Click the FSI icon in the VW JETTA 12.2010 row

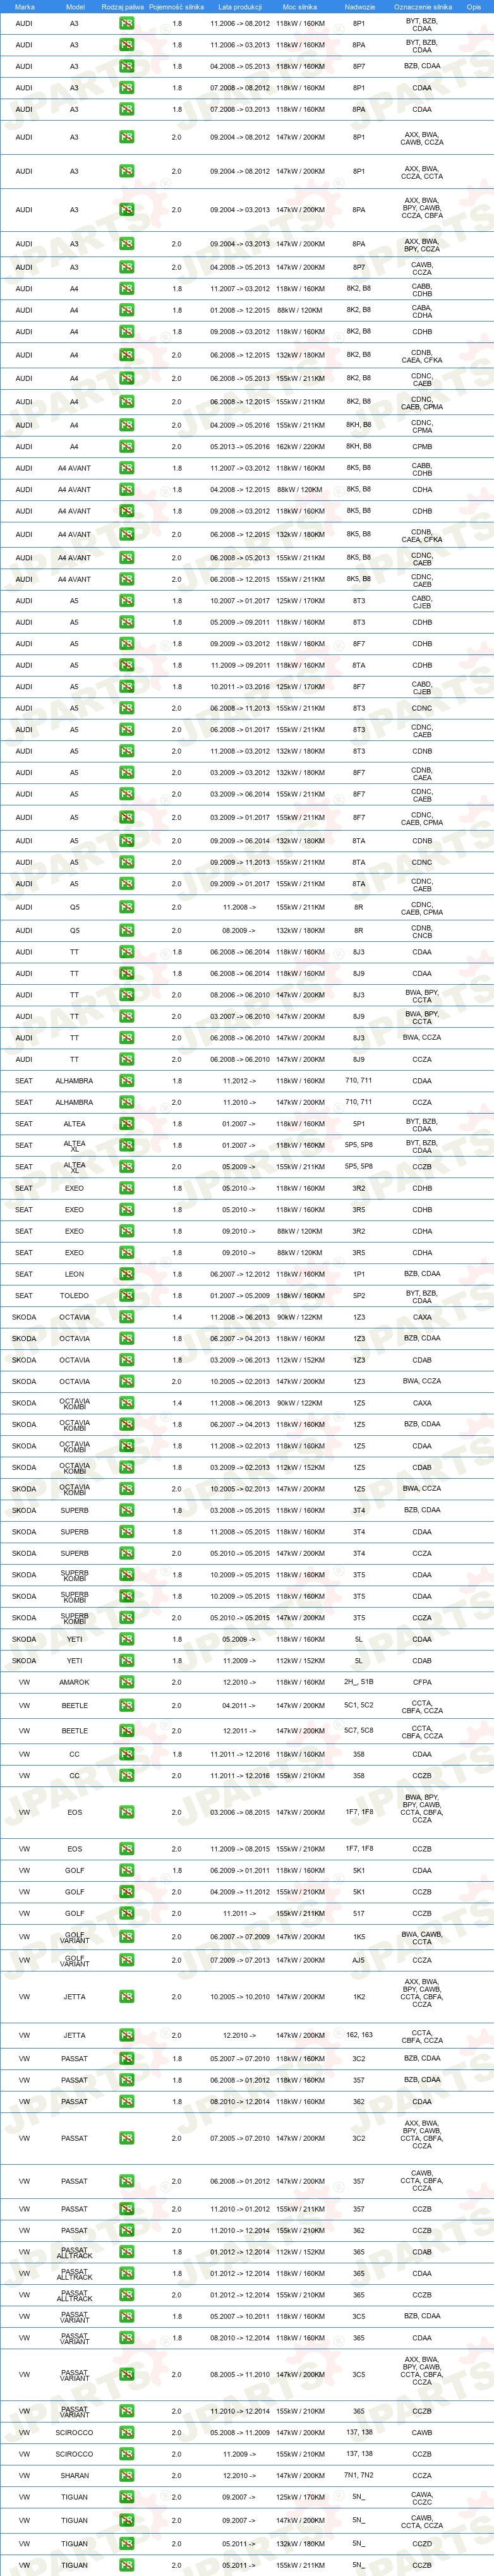[x=126, y=2035]
